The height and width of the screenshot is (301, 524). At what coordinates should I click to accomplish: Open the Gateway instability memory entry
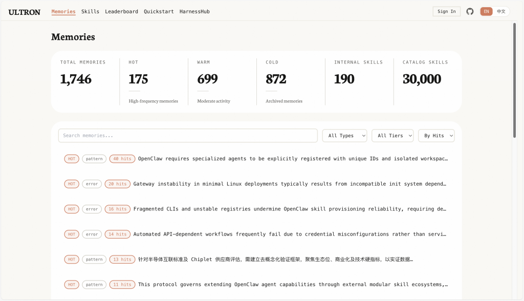click(x=289, y=184)
